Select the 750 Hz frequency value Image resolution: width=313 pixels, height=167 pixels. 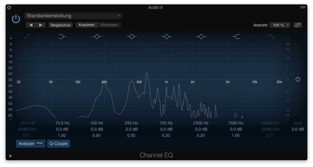166,123
